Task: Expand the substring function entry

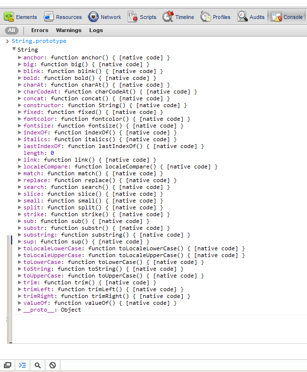Action: click(x=19, y=235)
